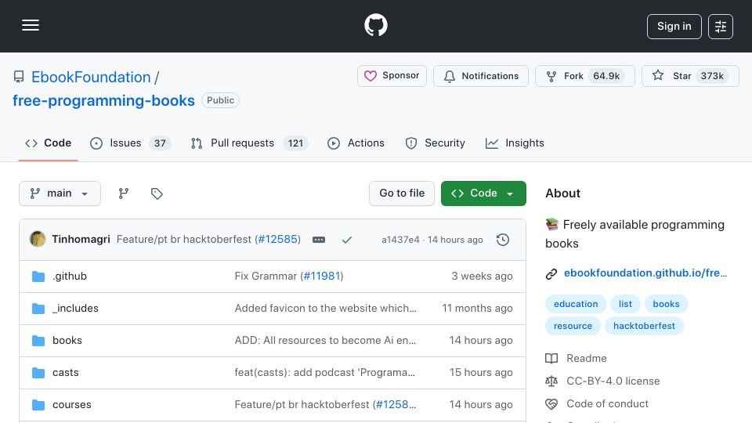The height and width of the screenshot is (423, 752).
Task: Click the folder icon beside _includes
Action: pos(38,309)
